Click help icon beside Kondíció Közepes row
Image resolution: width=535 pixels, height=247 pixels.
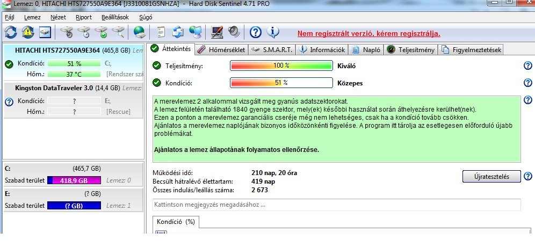coord(528,83)
